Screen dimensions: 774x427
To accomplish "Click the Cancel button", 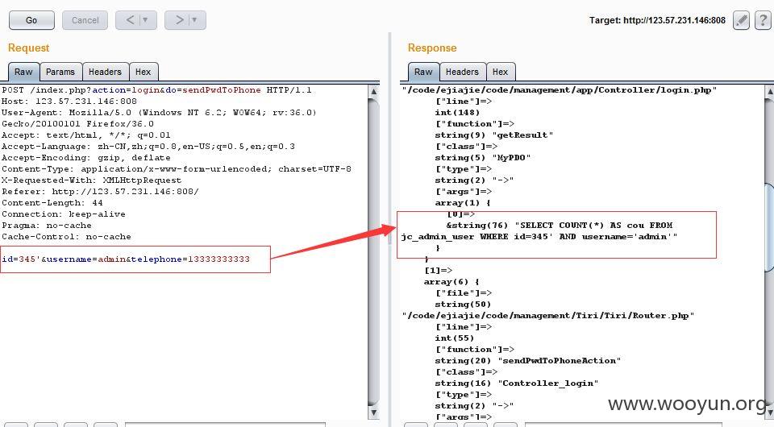I will pos(85,20).
